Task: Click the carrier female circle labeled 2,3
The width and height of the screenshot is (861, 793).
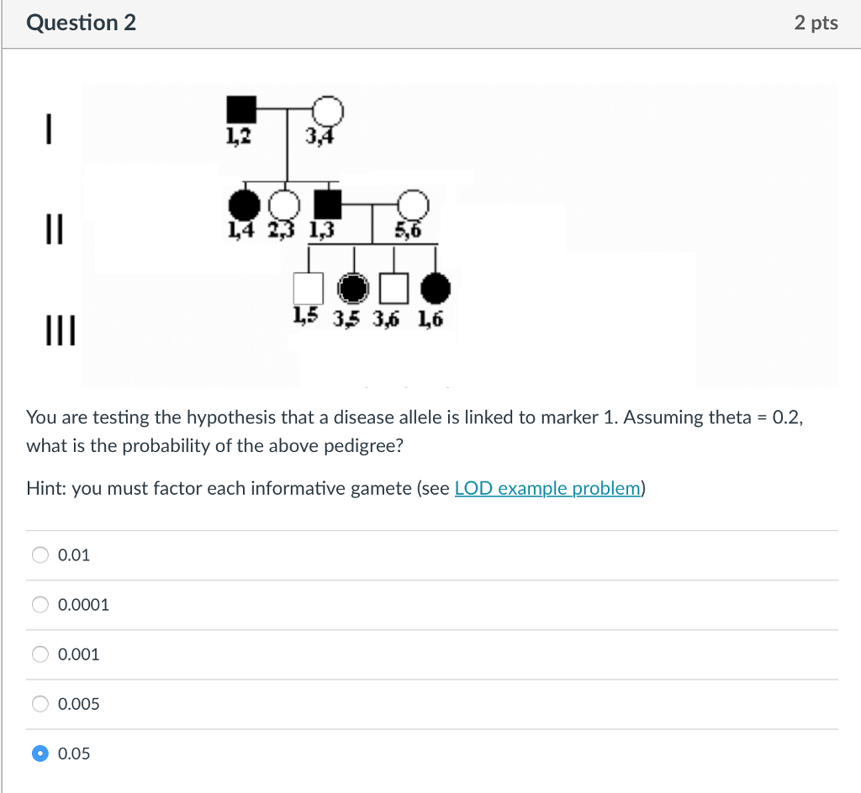Action: (x=282, y=206)
